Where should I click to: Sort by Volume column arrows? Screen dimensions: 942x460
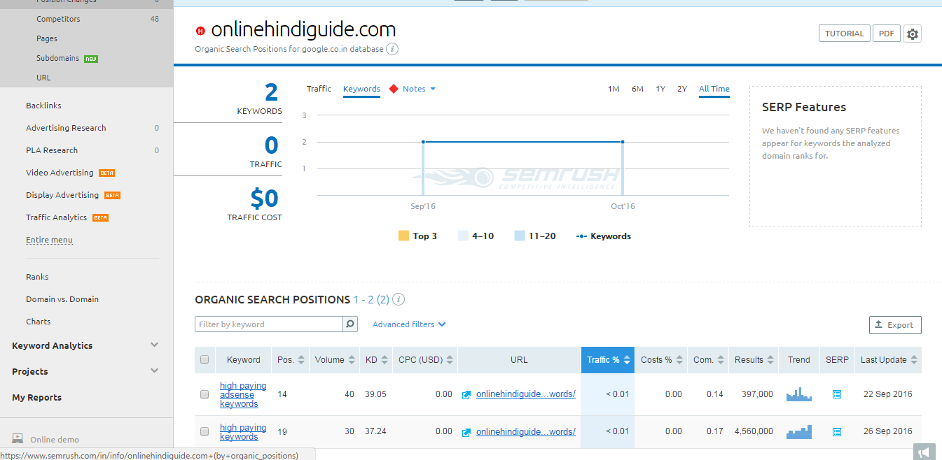pyautogui.click(x=351, y=360)
